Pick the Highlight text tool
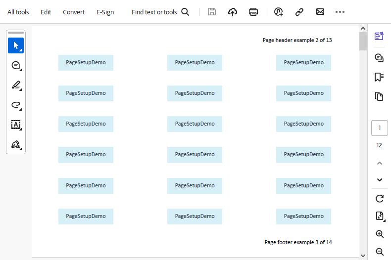391x260 pixels. pyautogui.click(x=16, y=85)
